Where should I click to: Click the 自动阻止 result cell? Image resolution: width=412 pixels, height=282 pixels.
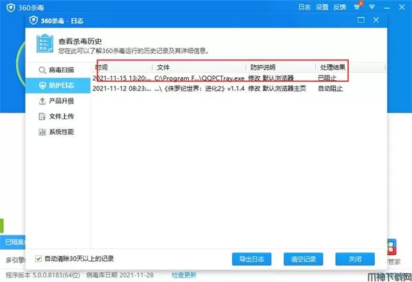click(330, 89)
